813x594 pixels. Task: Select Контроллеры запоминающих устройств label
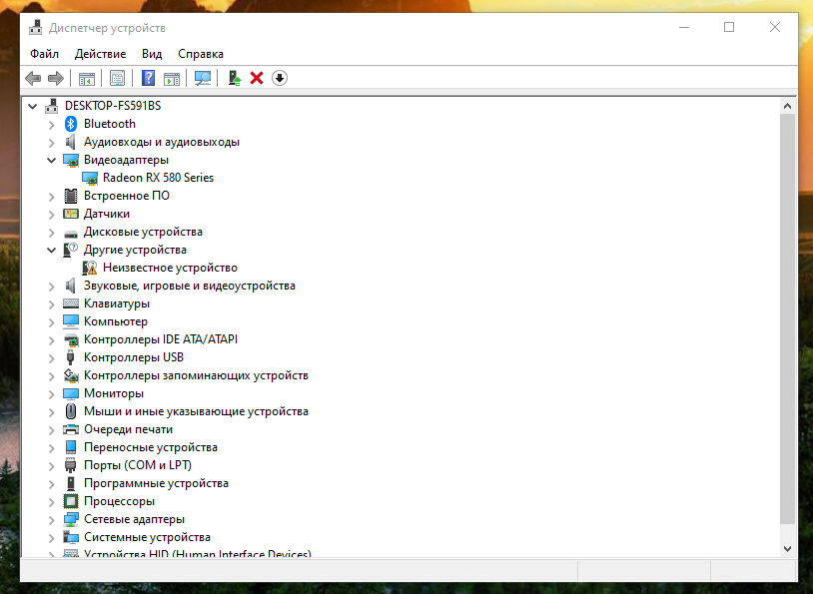point(196,375)
